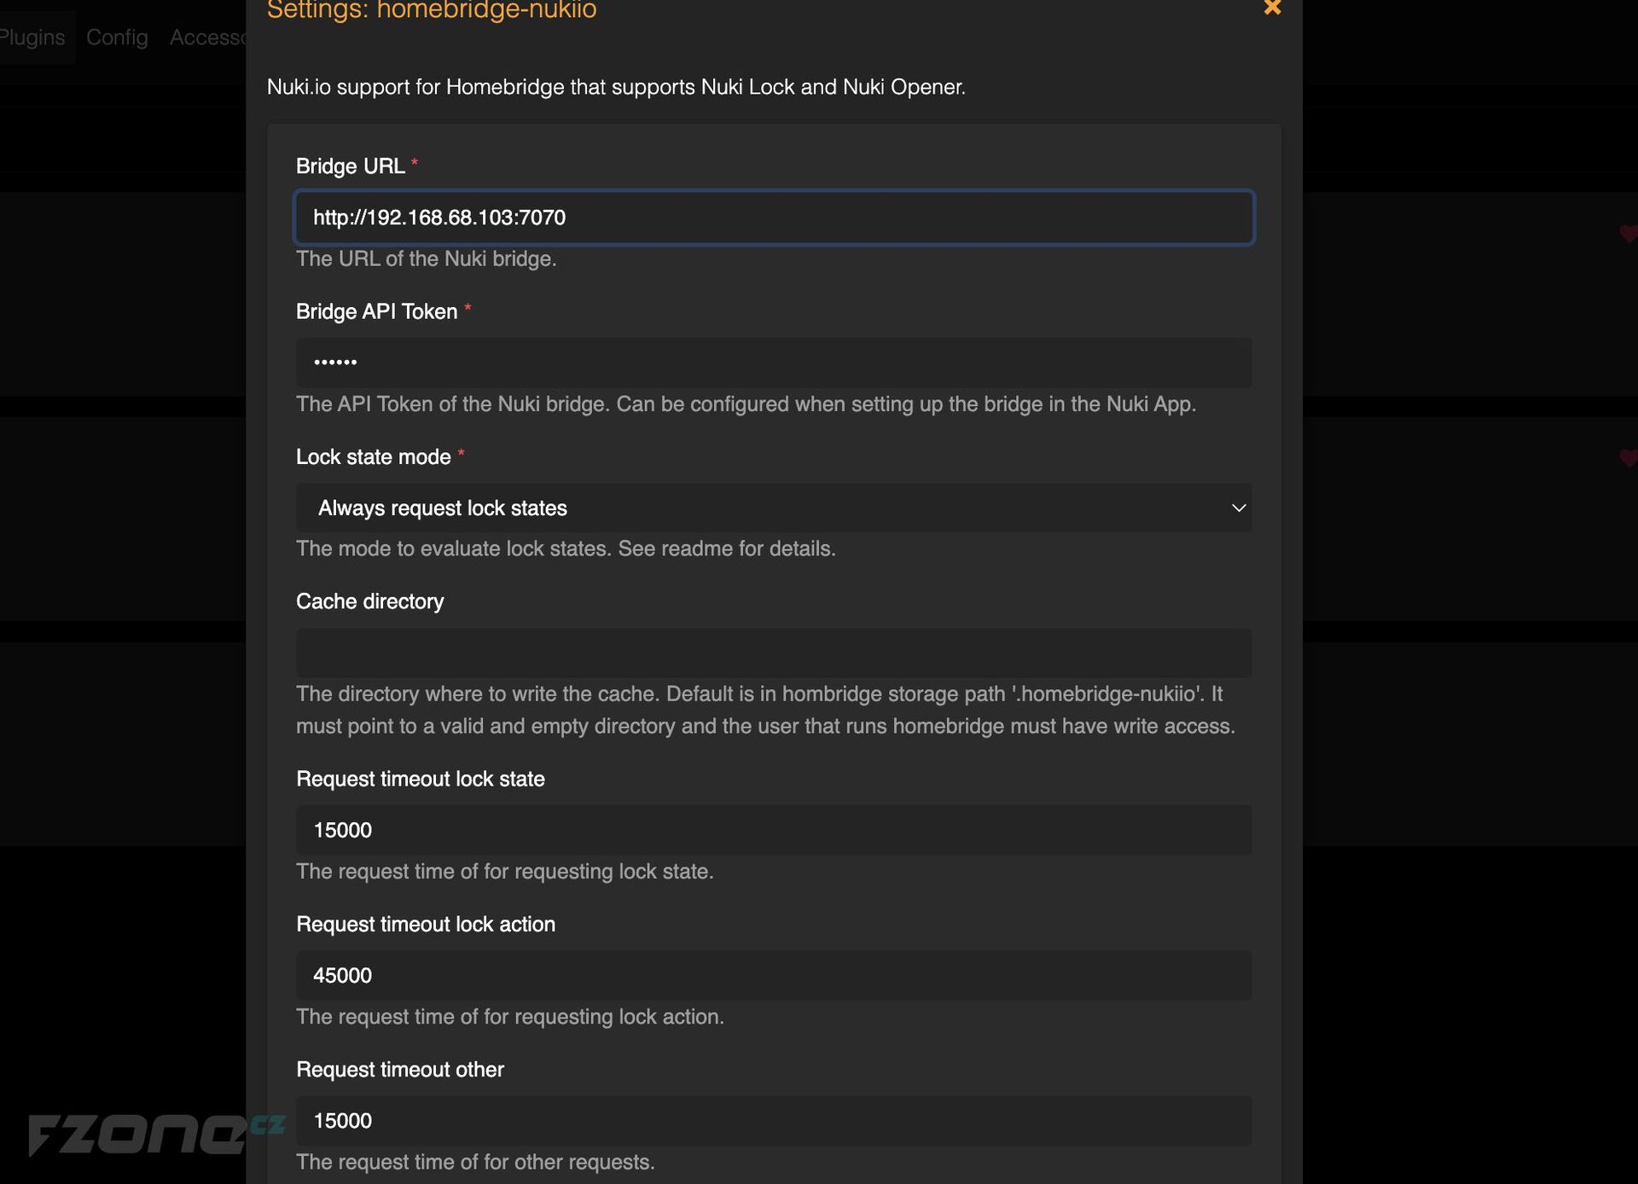Click the Cache directory label
The height and width of the screenshot is (1184, 1638).
pos(369,601)
